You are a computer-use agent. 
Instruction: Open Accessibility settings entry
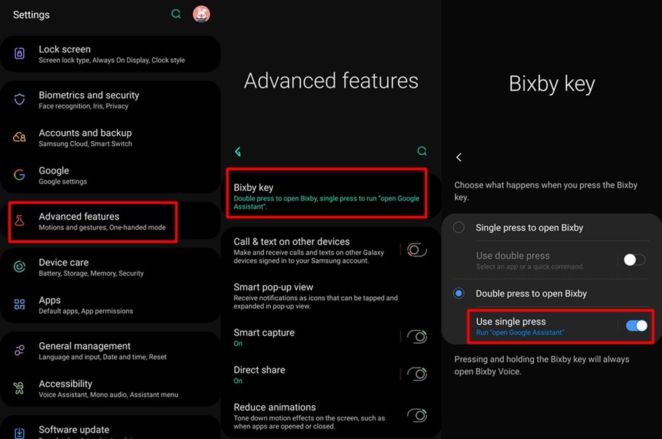(110, 388)
